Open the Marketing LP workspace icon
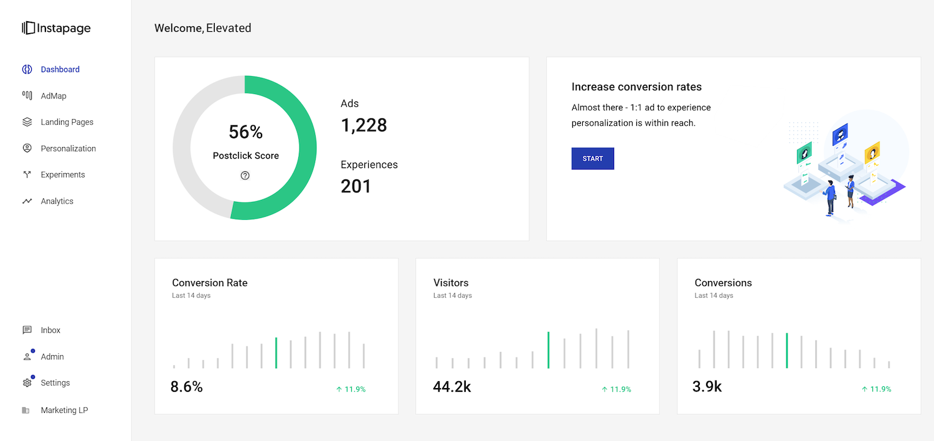The width and height of the screenshot is (934, 441). click(x=26, y=410)
